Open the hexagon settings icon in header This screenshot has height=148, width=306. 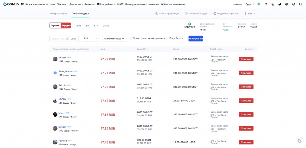coord(293,4)
